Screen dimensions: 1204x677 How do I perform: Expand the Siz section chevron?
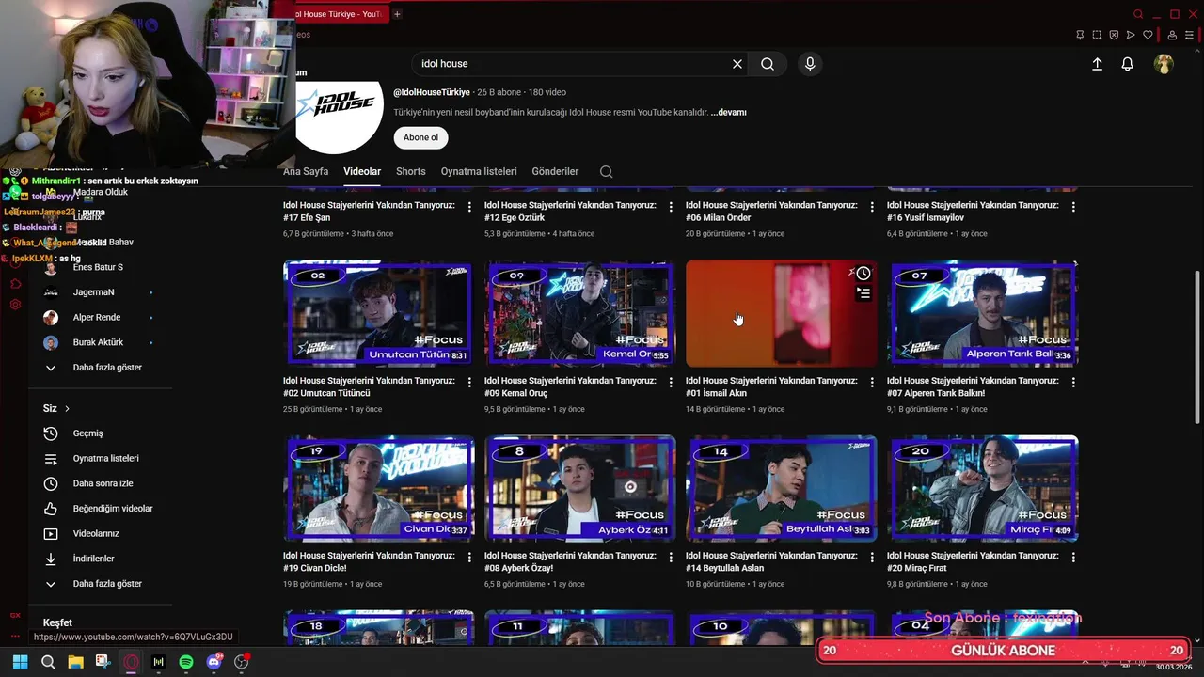click(67, 408)
